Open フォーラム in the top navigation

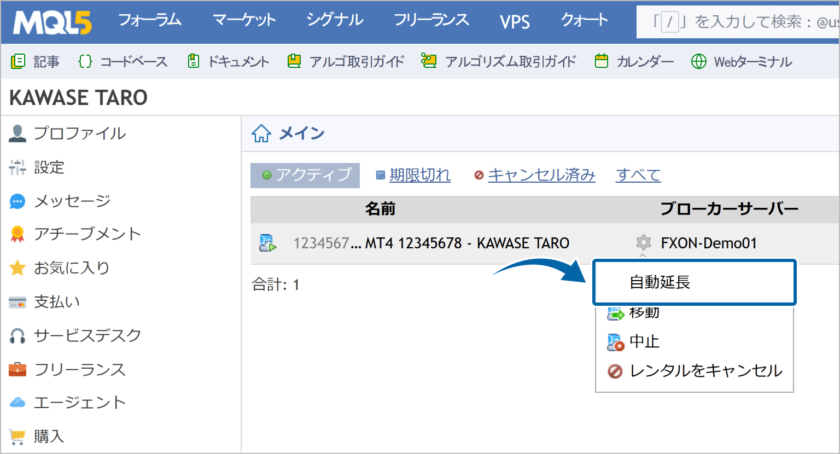coord(150,20)
